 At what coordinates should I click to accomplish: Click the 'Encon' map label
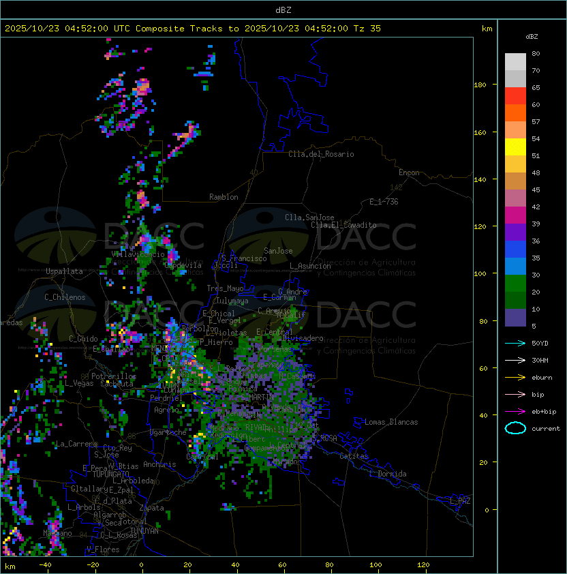click(x=409, y=172)
